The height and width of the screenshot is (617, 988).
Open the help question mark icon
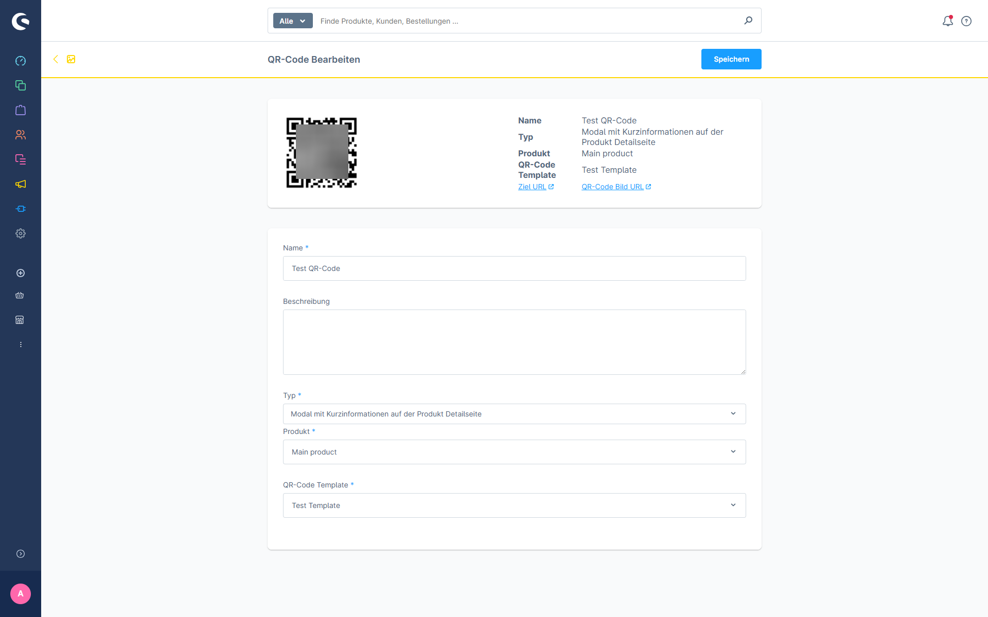click(966, 21)
